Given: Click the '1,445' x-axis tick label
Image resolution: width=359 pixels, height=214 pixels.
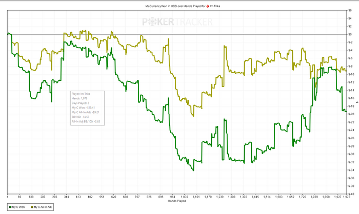Looking at the screenshot, I should (x=255, y=197).
